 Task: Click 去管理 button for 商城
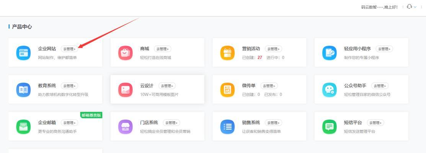[x=162, y=49]
